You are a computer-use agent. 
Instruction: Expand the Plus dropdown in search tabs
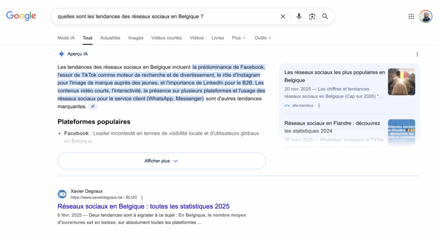click(238, 38)
